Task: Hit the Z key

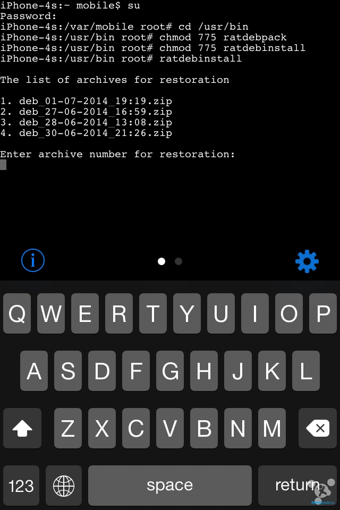Action: click(68, 428)
